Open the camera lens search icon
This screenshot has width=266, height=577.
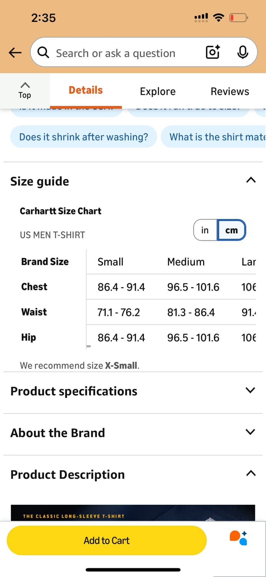pyautogui.click(x=213, y=52)
